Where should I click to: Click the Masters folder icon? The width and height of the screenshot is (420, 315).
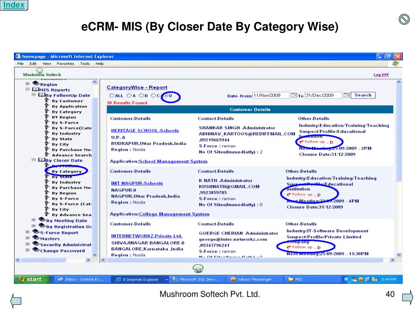tap(36, 237)
